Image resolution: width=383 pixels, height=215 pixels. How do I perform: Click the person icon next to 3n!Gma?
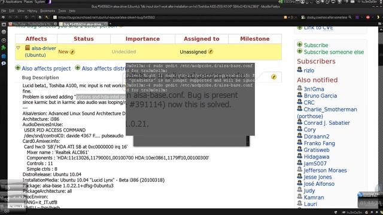(x=300, y=88)
